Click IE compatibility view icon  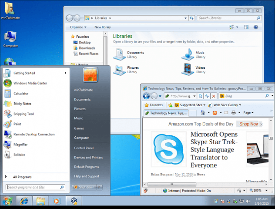click(x=200, y=96)
